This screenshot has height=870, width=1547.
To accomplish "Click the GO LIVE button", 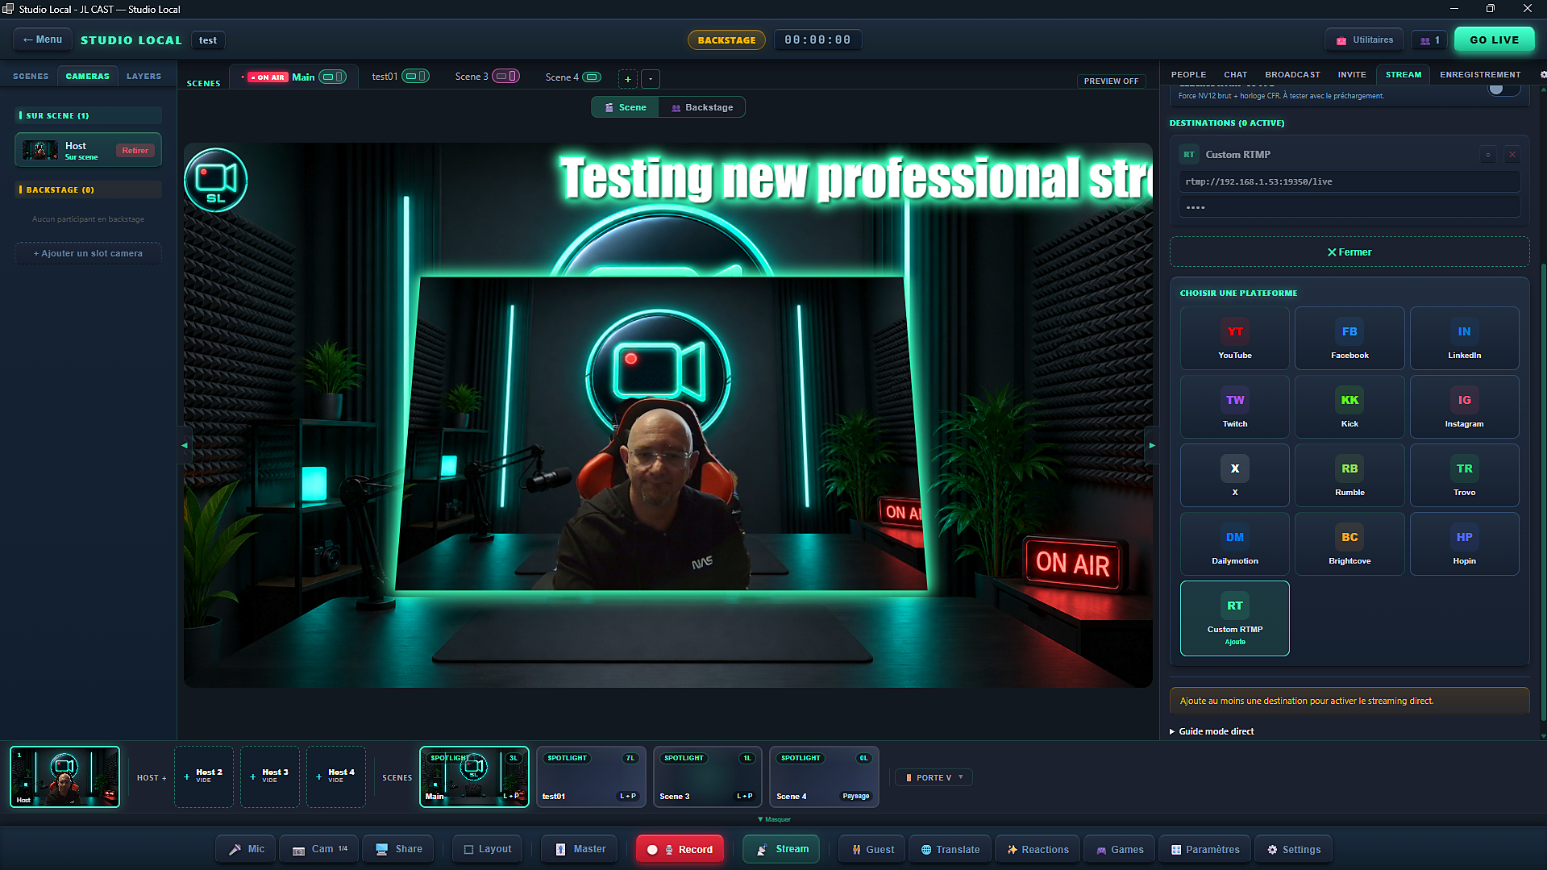I will tap(1494, 40).
